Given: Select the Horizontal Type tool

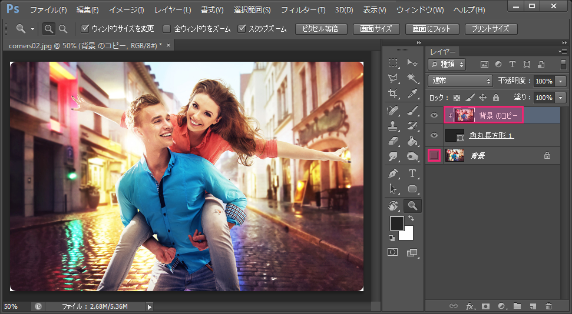Looking at the screenshot, I should click(412, 173).
